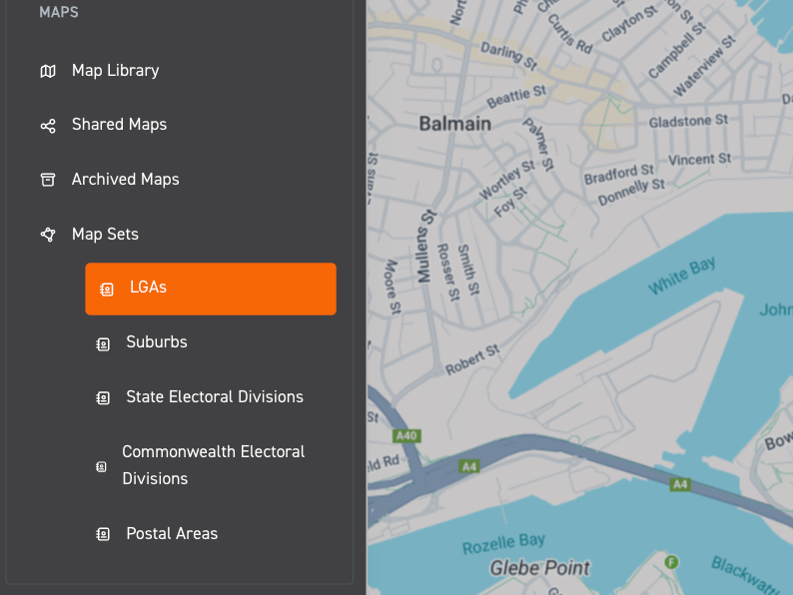
Task: Click the A40 route shield on the map
Action: pyautogui.click(x=406, y=435)
